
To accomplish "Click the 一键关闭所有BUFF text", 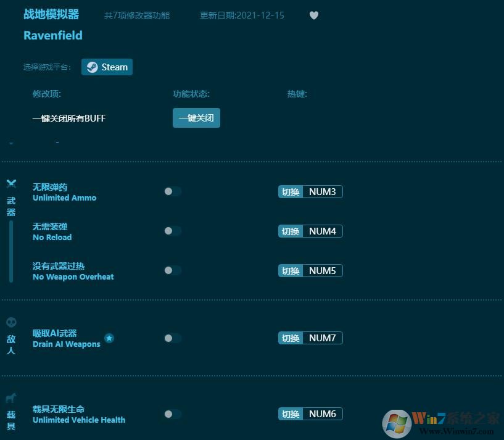I will tap(69, 118).
